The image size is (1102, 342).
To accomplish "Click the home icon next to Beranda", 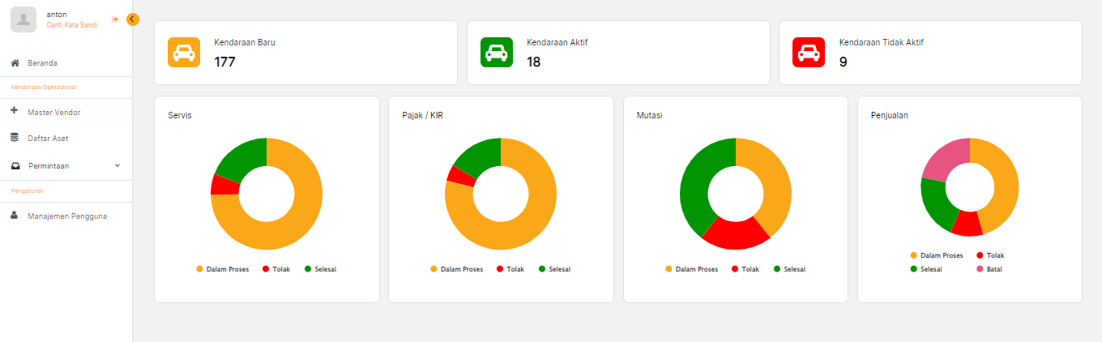I will tap(15, 62).
